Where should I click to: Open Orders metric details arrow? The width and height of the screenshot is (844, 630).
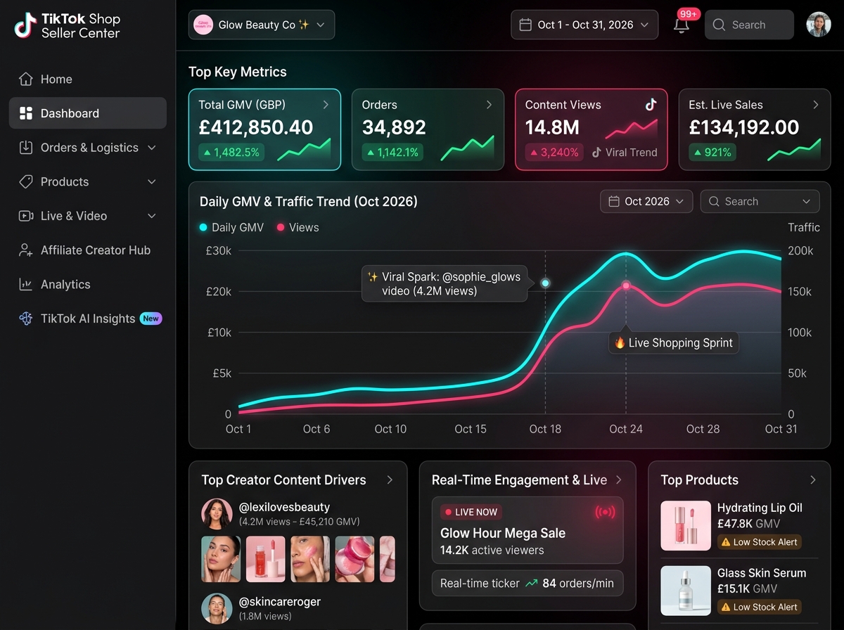pos(489,105)
